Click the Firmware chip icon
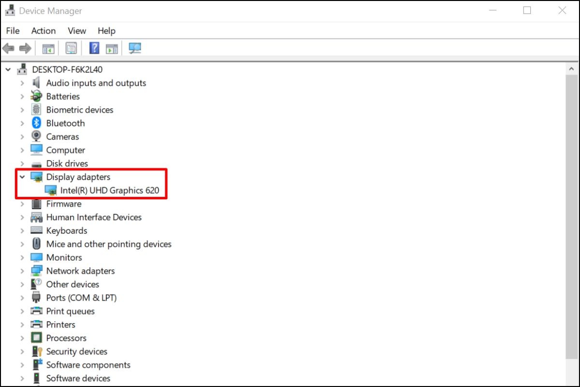The width and height of the screenshot is (580, 387). [37, 204]
